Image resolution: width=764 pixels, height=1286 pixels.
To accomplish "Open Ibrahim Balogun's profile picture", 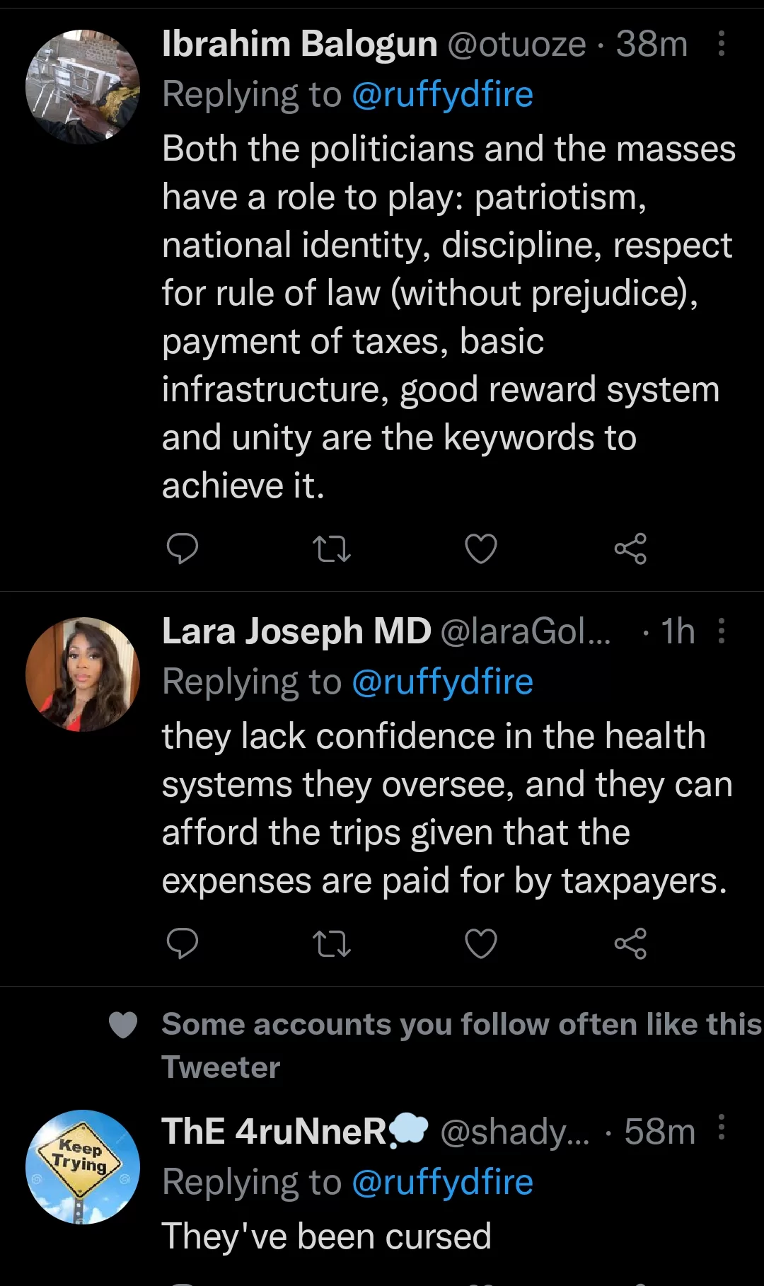I will 83,87.
